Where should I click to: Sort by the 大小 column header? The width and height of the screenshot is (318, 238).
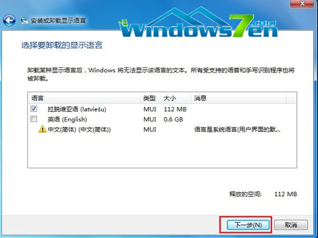pos(175,98)
